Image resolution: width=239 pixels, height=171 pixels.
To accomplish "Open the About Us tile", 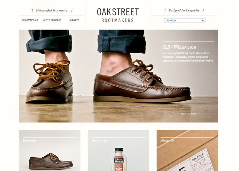I will coord(187,150).
